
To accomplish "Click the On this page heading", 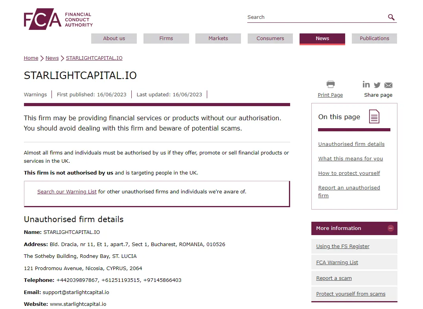I will pos(339,117).
